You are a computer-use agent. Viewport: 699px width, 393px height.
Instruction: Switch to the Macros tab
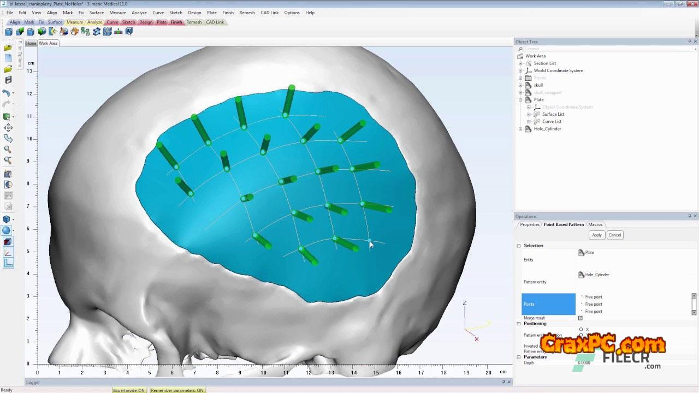[595, 224]
